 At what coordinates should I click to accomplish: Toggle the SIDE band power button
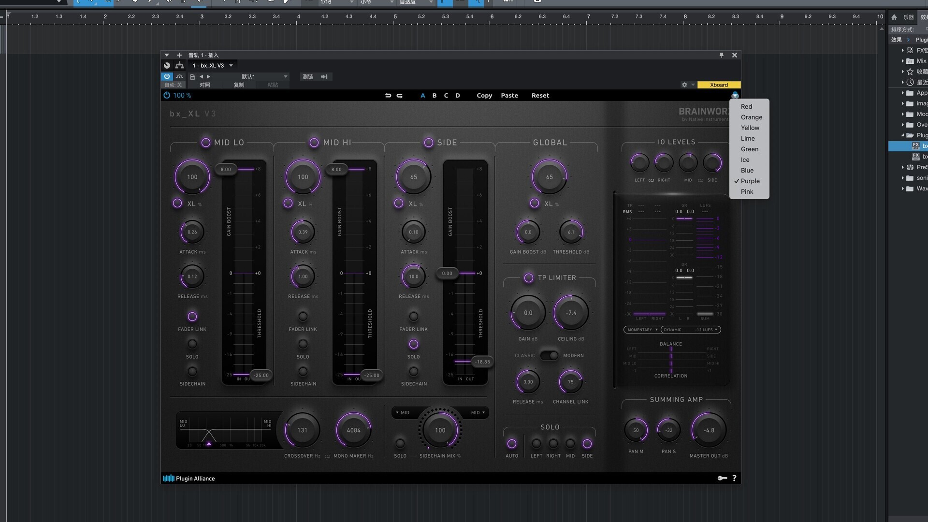coord(428,143)
